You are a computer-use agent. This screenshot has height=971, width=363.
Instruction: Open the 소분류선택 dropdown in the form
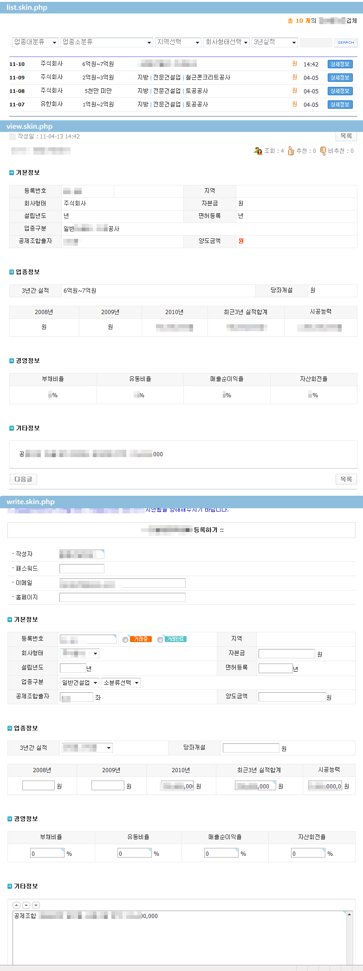coord(121,682)
